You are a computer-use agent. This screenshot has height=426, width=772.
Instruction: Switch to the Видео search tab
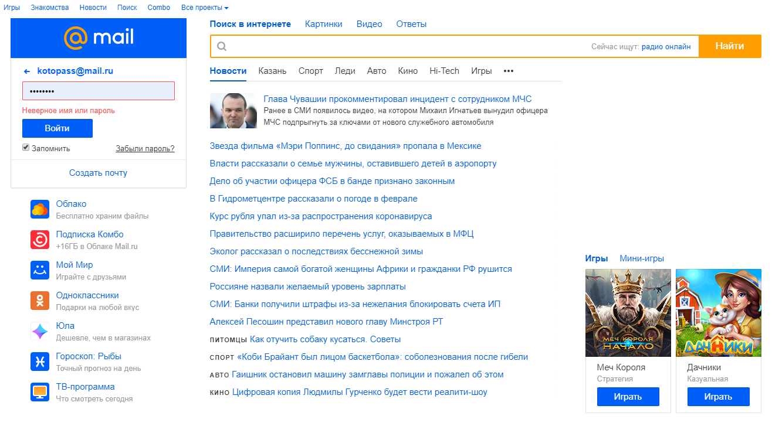pyautogui.click(x=370, y=24)
